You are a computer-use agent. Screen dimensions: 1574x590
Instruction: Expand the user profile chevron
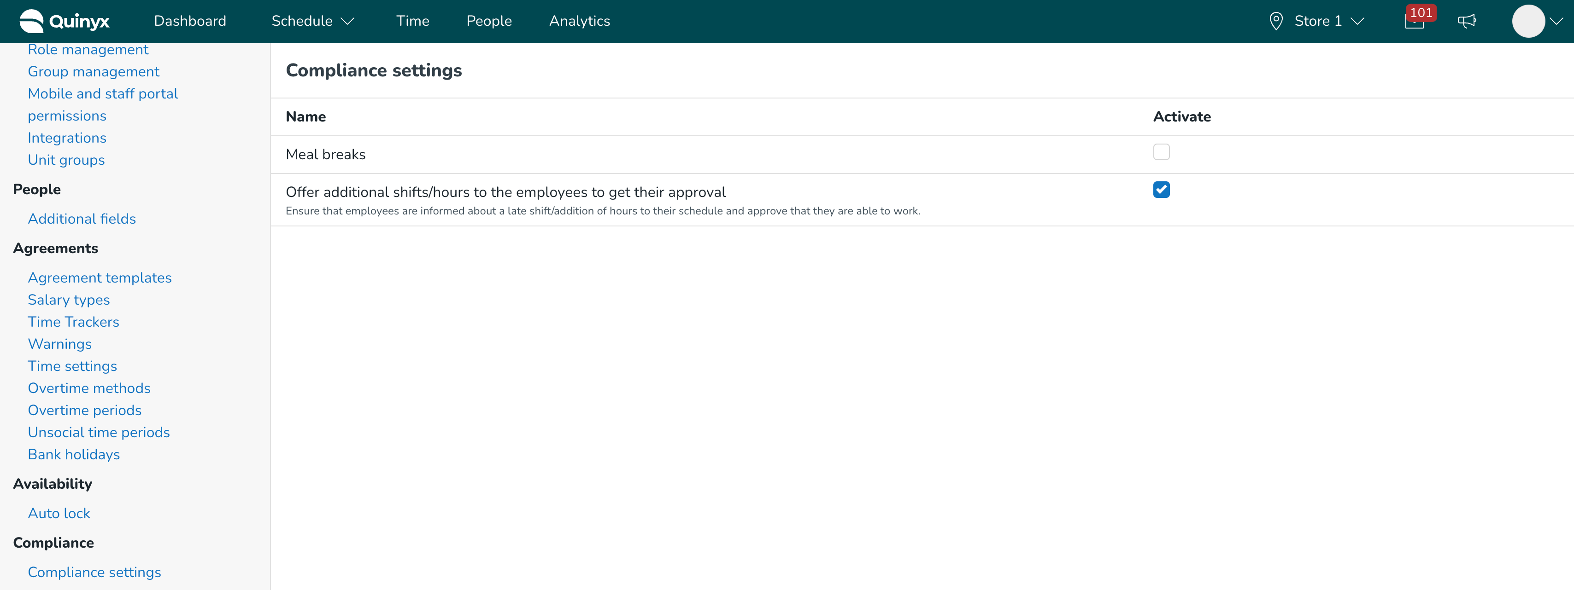click(1557, 21)
